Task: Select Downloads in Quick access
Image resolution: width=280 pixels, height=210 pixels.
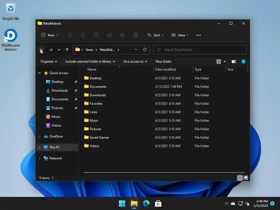Action: click(x=60, y=90)
